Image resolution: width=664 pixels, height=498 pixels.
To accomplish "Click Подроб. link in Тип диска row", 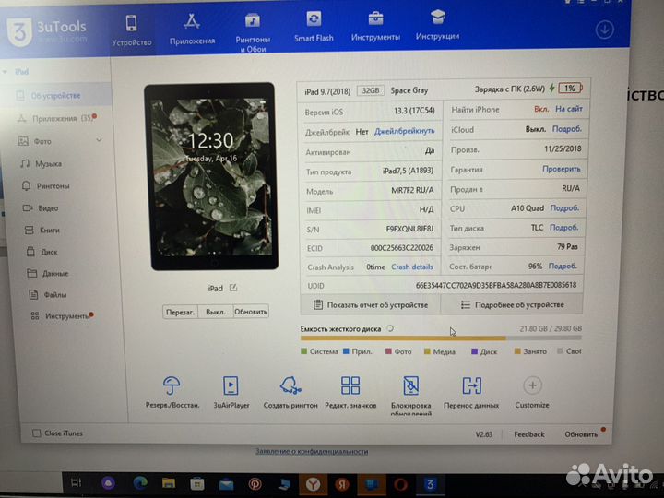I will coord(564,228).
